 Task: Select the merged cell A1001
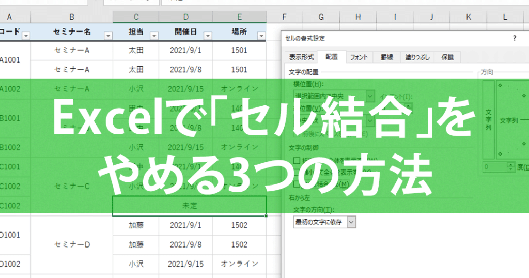click(15, 60)
